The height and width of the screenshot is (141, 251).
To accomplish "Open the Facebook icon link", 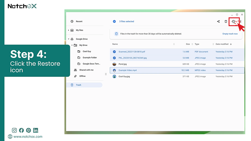I will (21, 130).
